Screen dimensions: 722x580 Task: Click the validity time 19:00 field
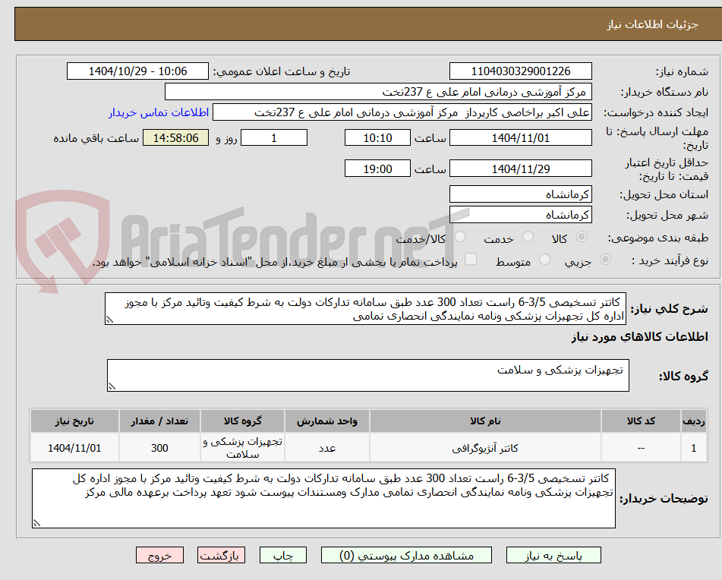pos(377,169)
